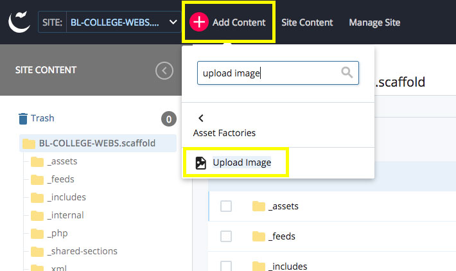The height and width of the screenshot is (271, 456).
Task: Open the Add Content menu label
Action: click(239, 22)
